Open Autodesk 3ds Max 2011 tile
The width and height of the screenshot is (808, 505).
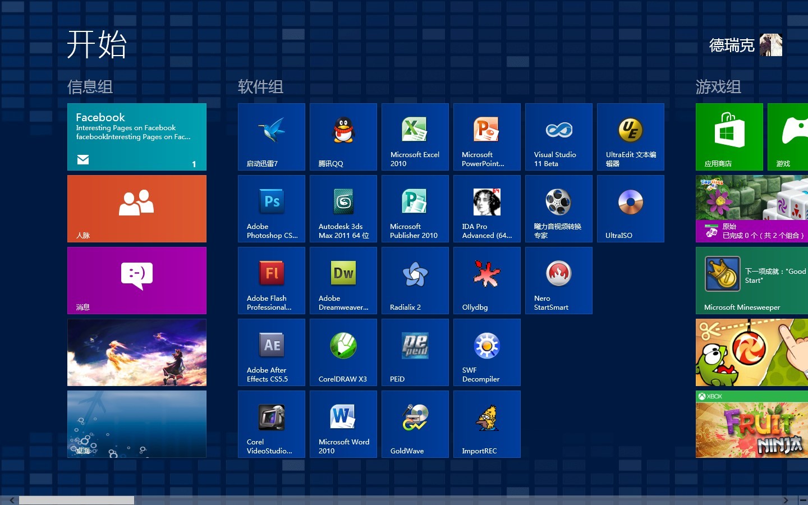tap(343, 209)
